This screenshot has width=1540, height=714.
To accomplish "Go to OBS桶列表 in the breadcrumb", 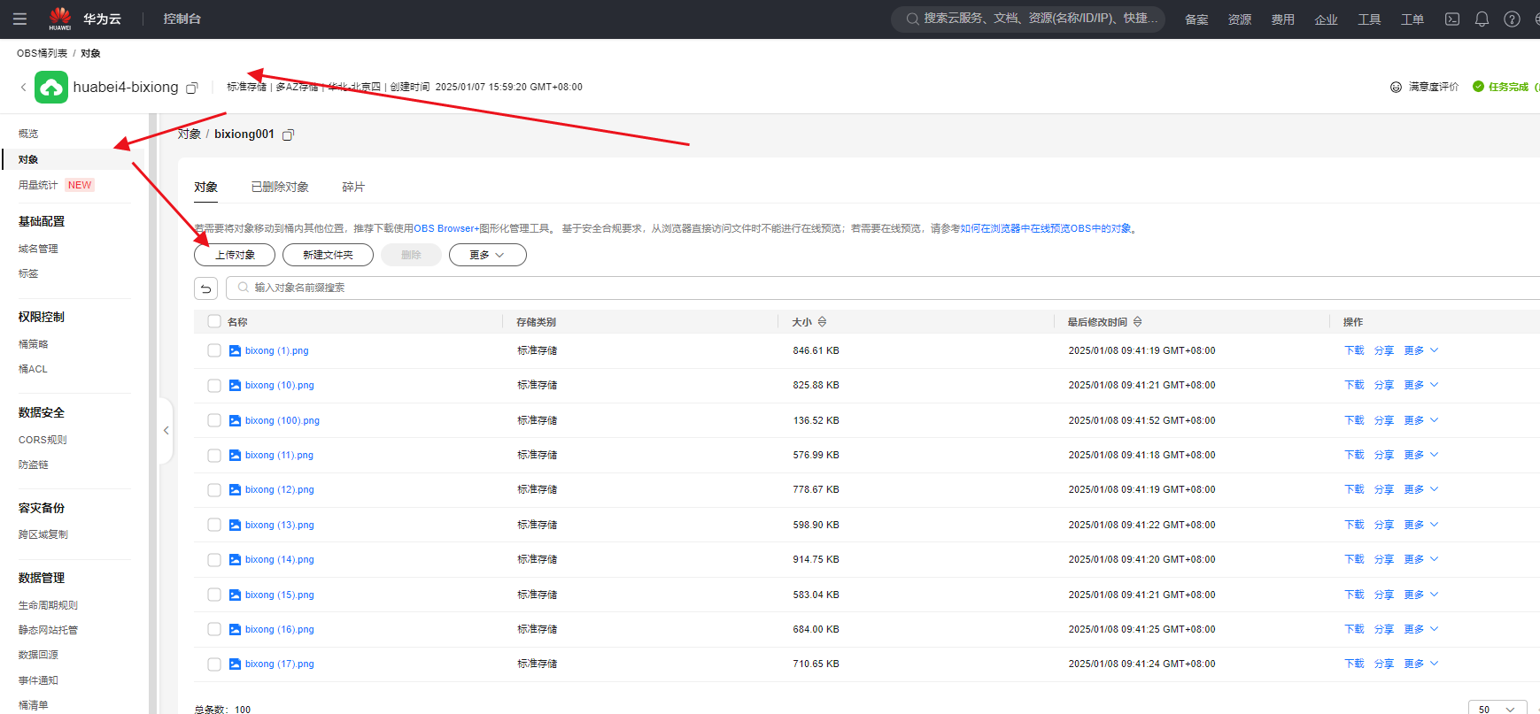I will tap(42, 54).
